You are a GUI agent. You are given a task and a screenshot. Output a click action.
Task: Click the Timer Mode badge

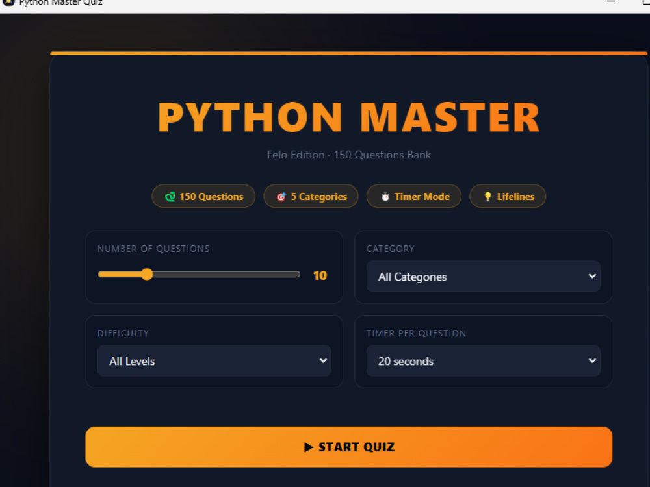[x=413, y=196]
